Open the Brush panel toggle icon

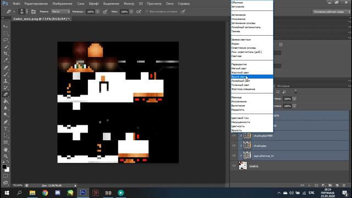[34, 12]
